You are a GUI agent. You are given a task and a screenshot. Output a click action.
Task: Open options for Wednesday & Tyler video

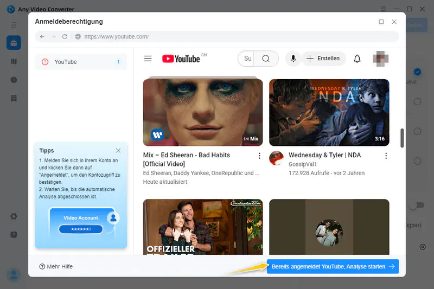pos(386,156)
